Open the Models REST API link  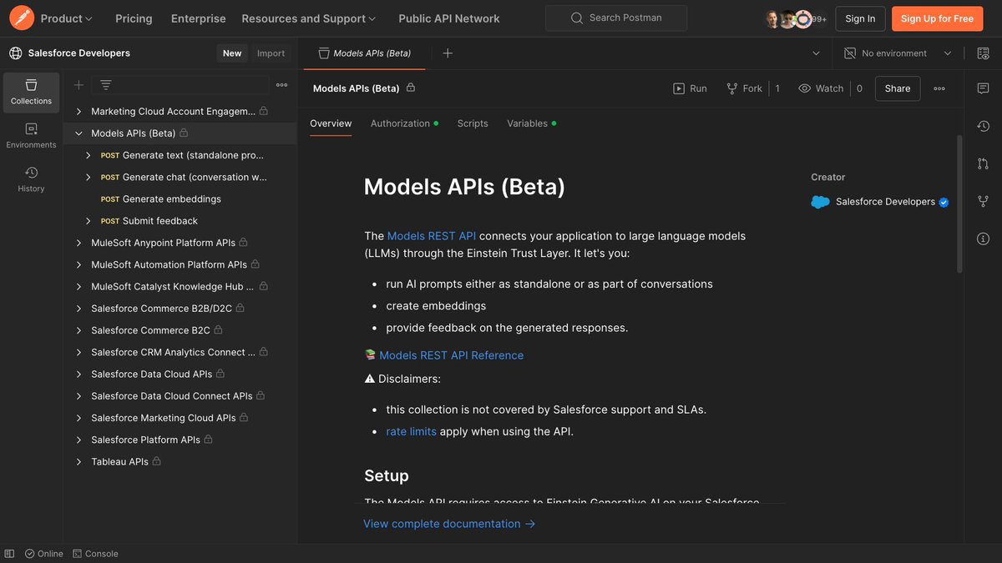(432, 236)
